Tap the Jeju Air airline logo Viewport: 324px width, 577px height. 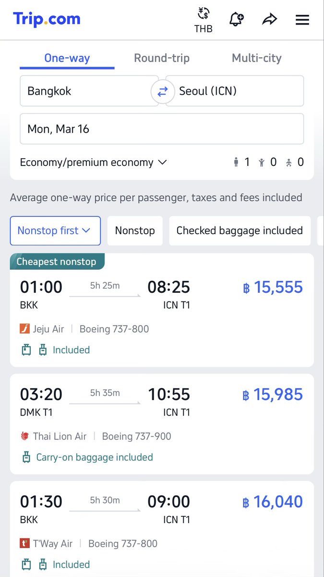click(25, 329)
